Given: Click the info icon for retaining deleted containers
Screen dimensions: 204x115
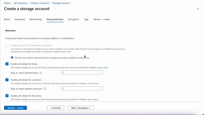Looking at the screenshot, I should [45, 89].
